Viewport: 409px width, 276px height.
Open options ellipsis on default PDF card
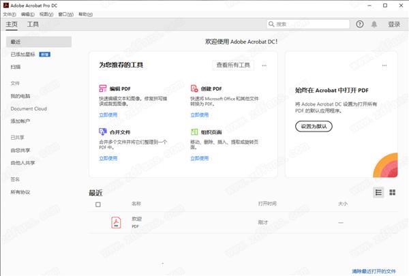click(x=384, y=65)
